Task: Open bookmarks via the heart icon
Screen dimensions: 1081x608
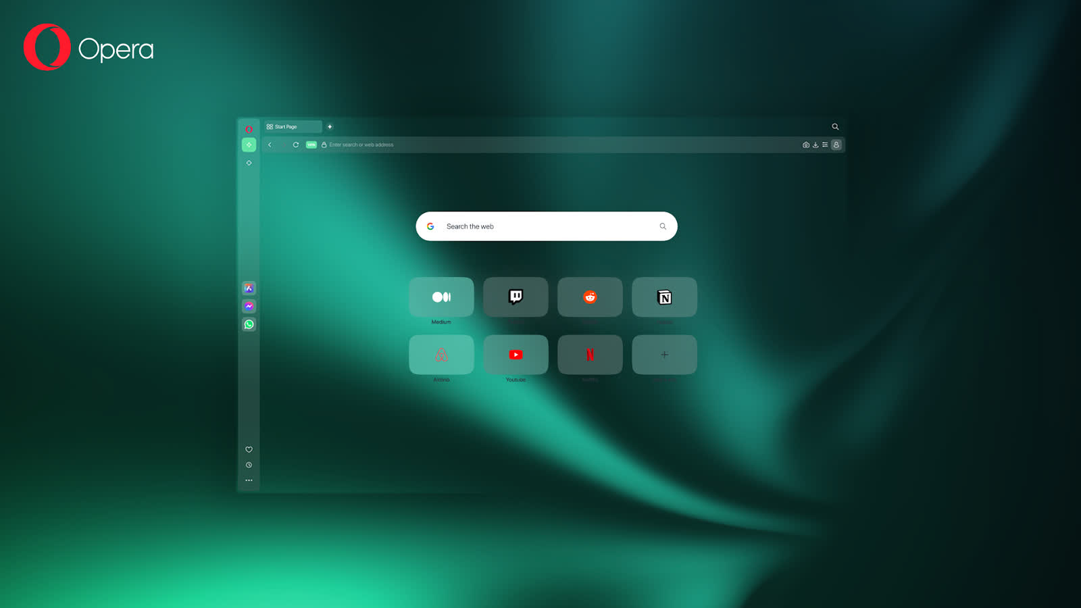Action: pos(249,449)
